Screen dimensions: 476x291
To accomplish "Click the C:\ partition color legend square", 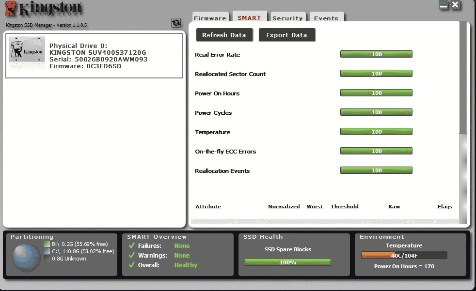I will [47, 251].
